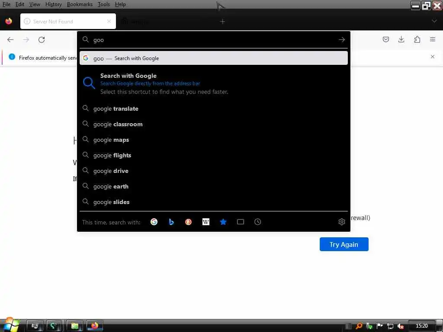The width and height of the screenshot is (443, 332).
Task: Open the Edit menu
Action: (x=20, y=4)
